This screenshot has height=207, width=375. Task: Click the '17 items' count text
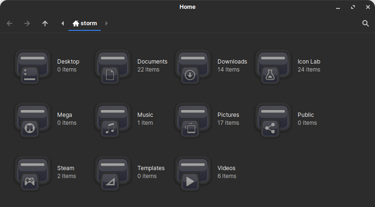pyautogui.click(x=228, y=123)
